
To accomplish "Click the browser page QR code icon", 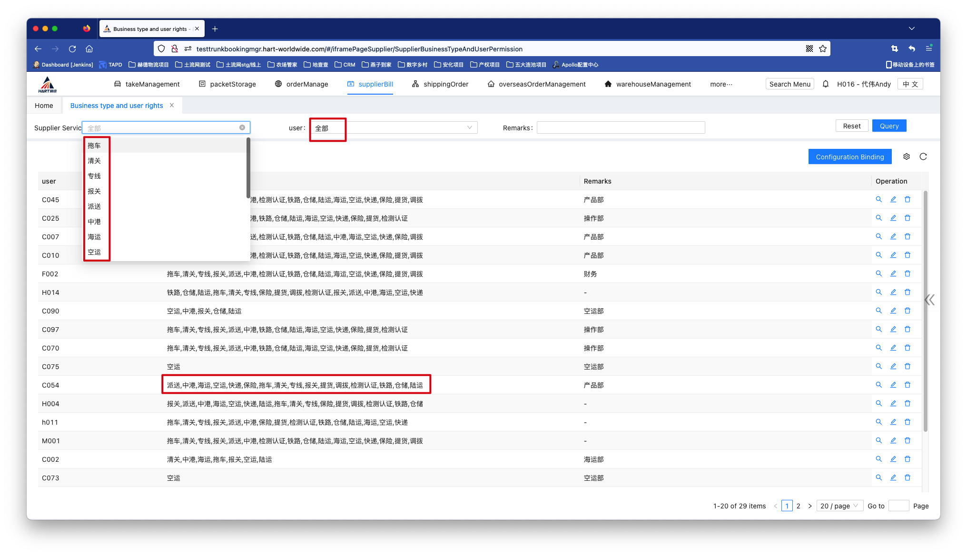I will [809, 49].
